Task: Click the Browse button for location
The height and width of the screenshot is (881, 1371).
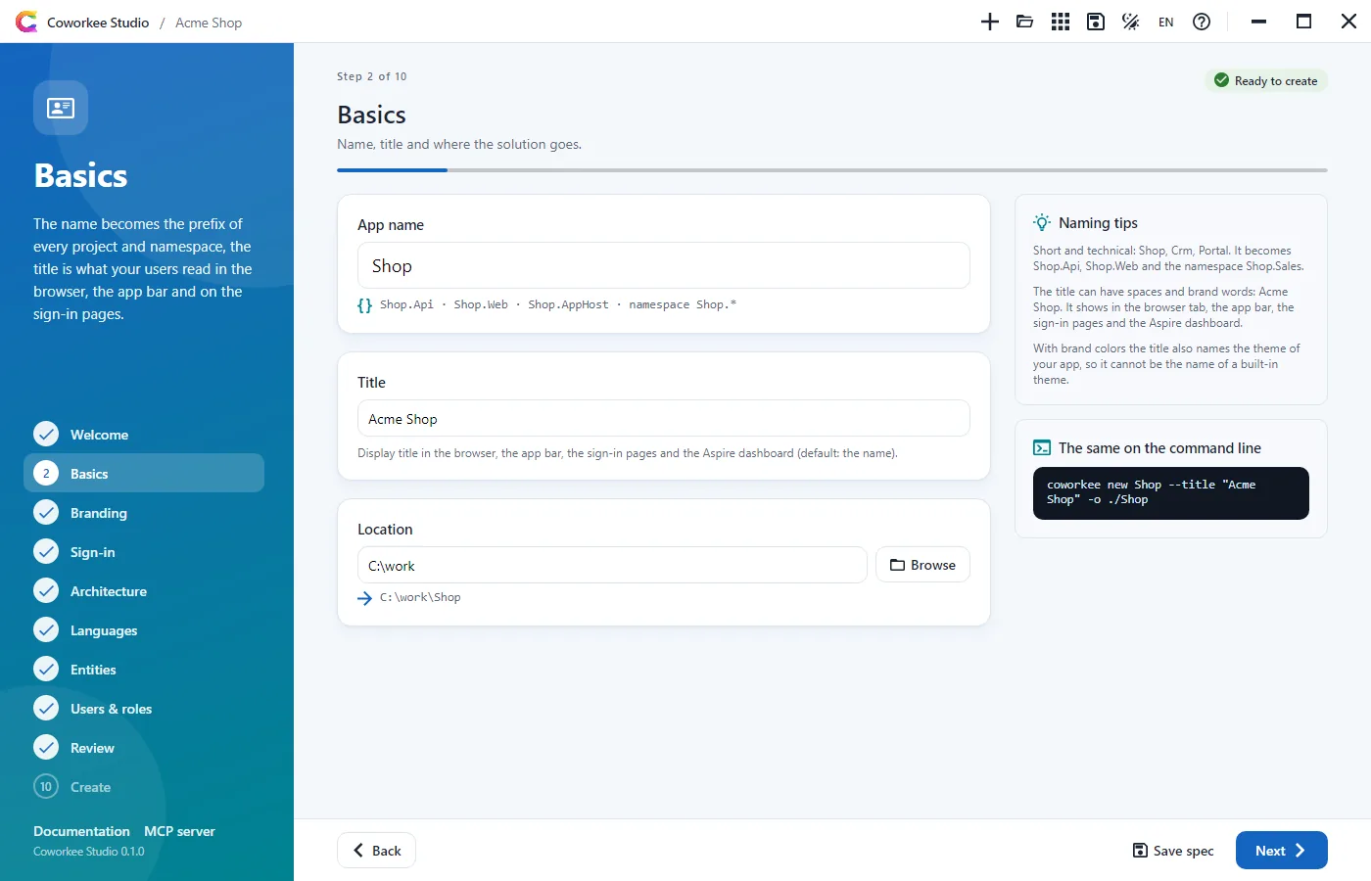Action: click(x=922, y=565)
